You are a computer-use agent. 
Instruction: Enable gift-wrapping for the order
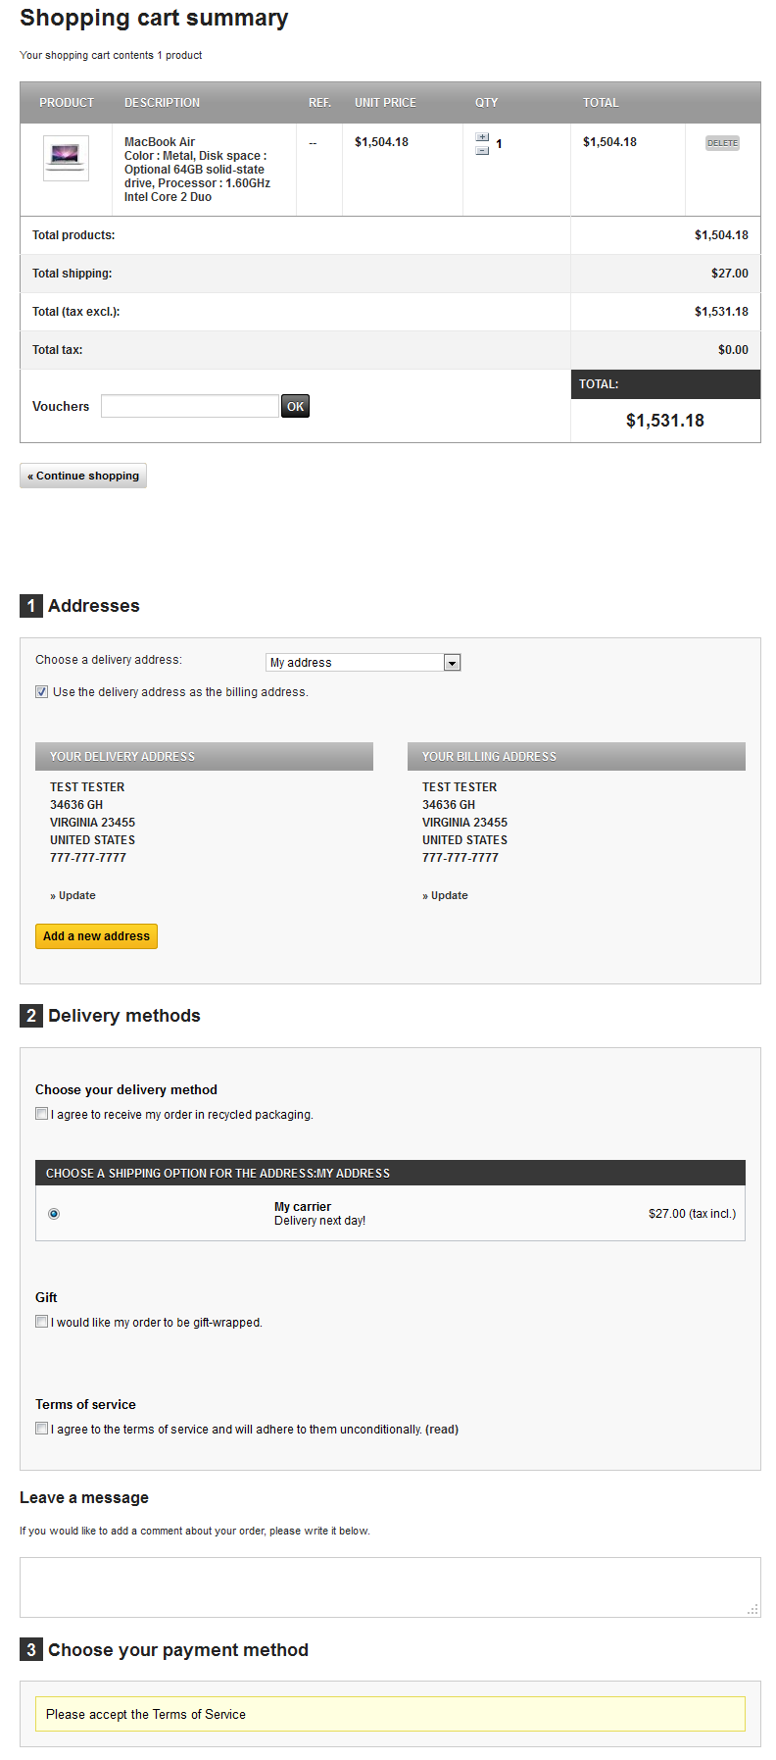click(x=42, y=1322)
